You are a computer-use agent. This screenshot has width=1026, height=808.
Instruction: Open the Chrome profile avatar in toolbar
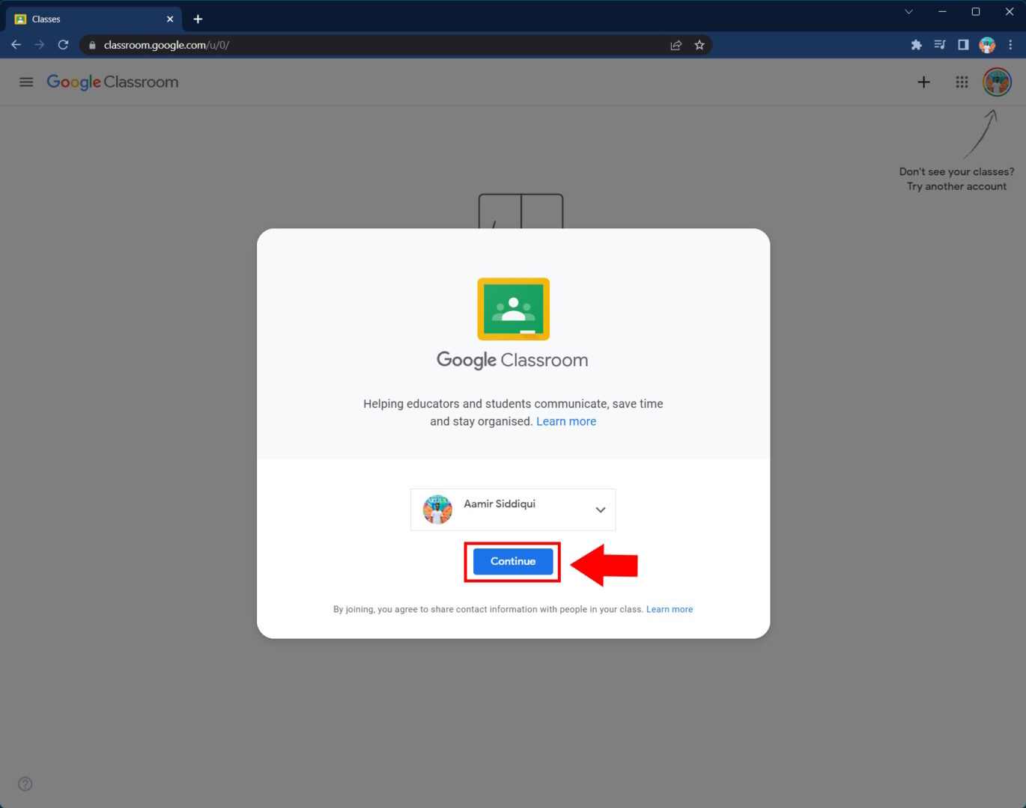tap(987, 45)
